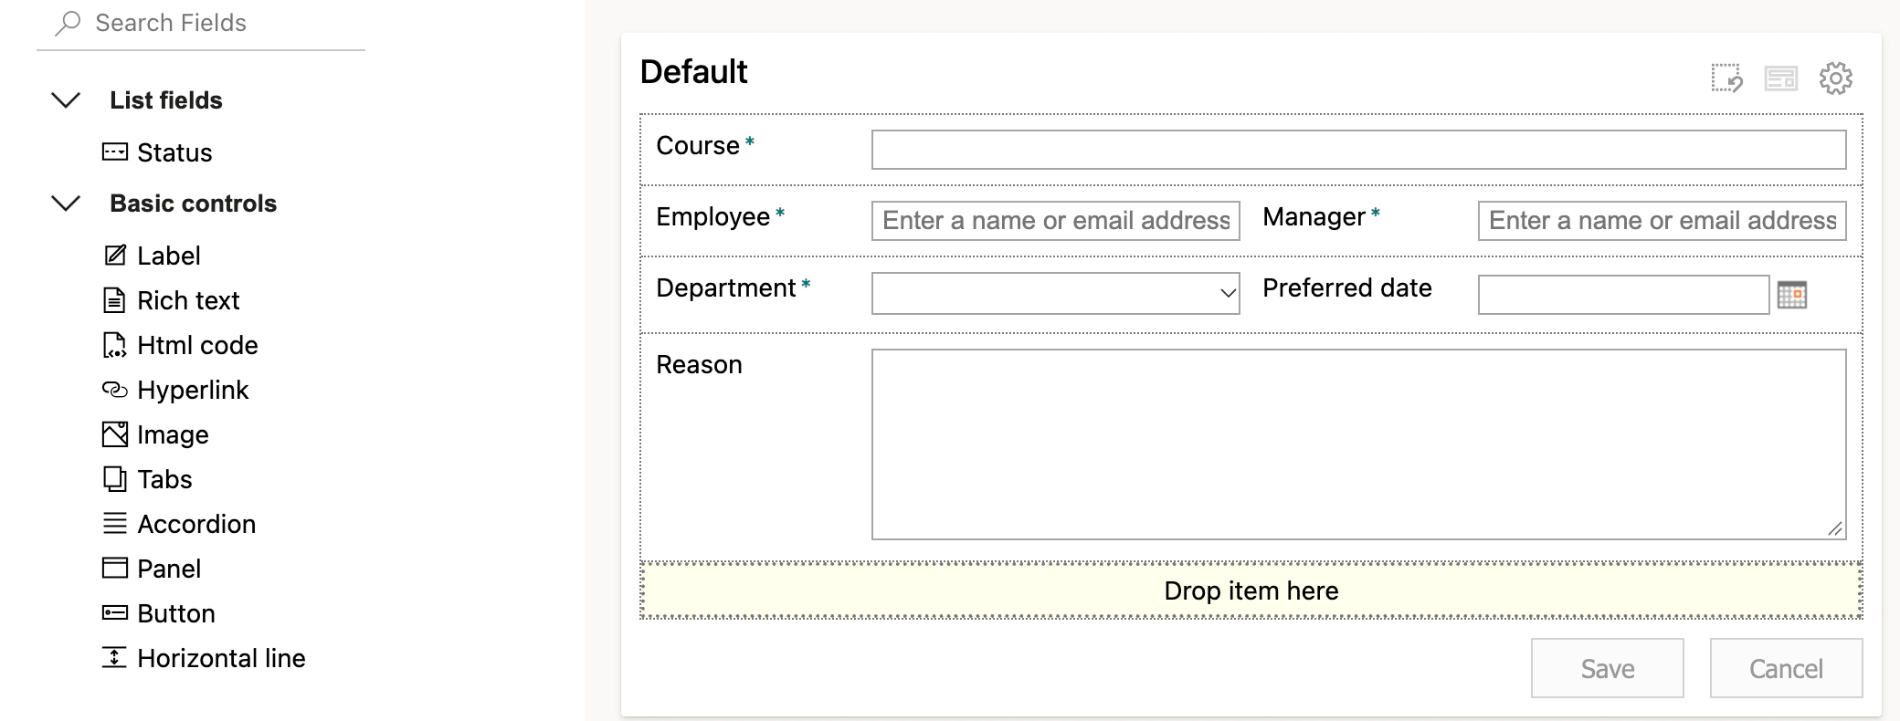Select the Button control icon

click(114, 613)
